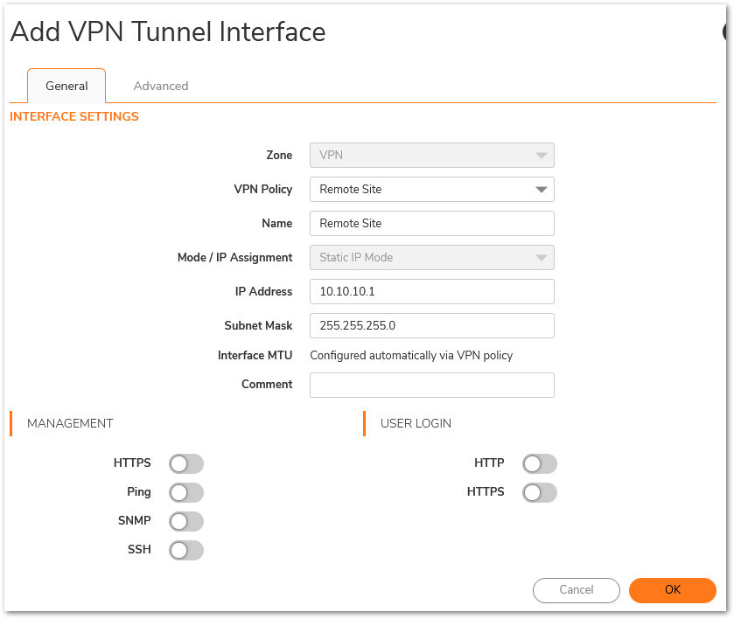The image size is (734, 619).
Task: Turn on SSH management toggle
Action: click(x=186, y=550)
